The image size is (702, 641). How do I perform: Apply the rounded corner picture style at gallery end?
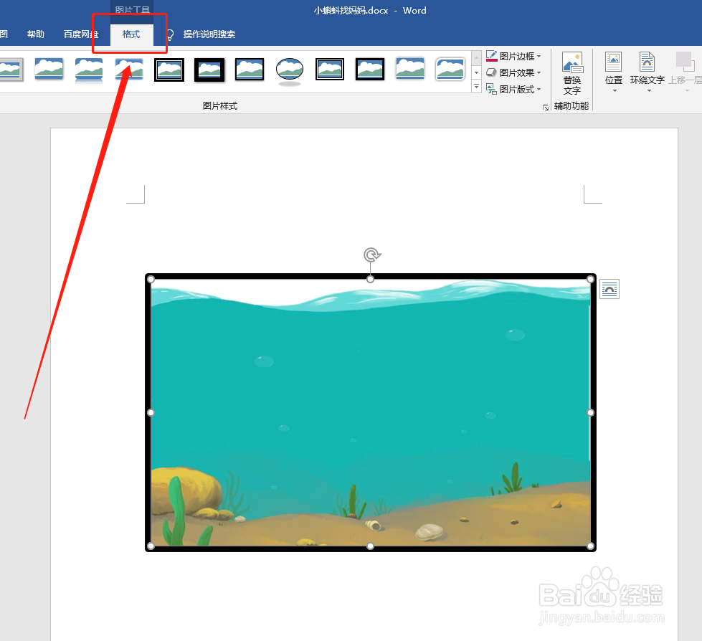(x=450, y=70)
